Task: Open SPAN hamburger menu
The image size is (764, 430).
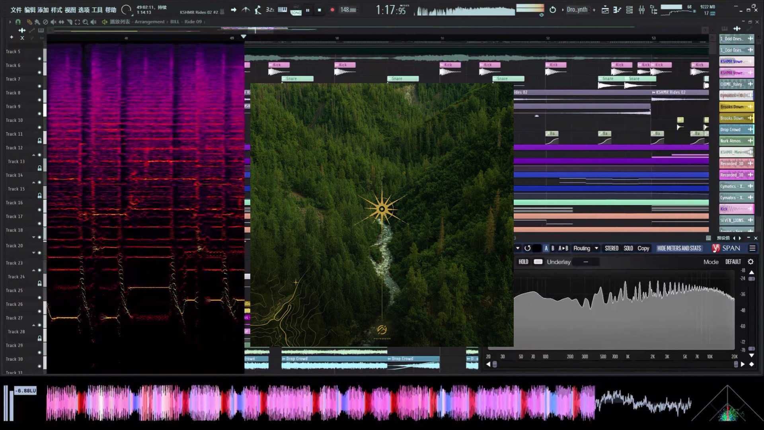Action: pyautogui.click(x=752, y=248)
